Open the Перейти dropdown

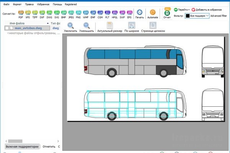click(182, 10)
